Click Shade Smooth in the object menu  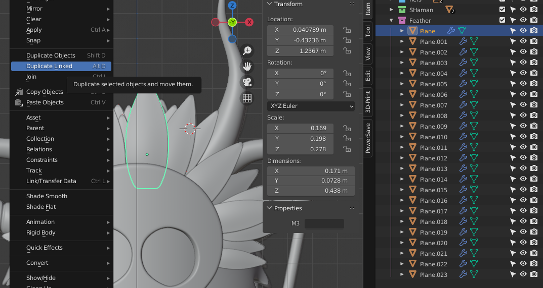tap(47, 196)
